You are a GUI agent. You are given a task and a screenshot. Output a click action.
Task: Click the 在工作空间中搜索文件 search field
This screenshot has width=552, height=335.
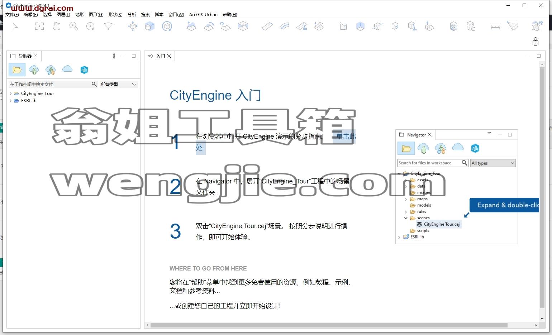(x=49, y=85)
